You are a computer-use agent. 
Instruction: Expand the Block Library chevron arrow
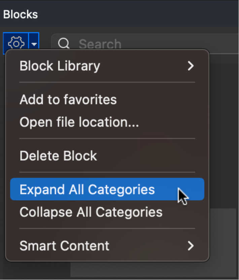[x=191, y=66]
